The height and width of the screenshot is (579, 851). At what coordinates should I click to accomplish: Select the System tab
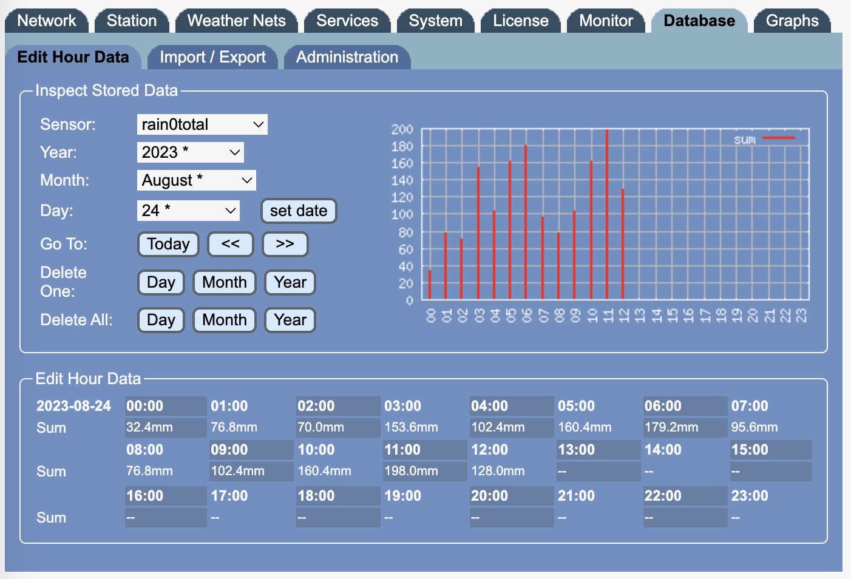coord(435,21)
